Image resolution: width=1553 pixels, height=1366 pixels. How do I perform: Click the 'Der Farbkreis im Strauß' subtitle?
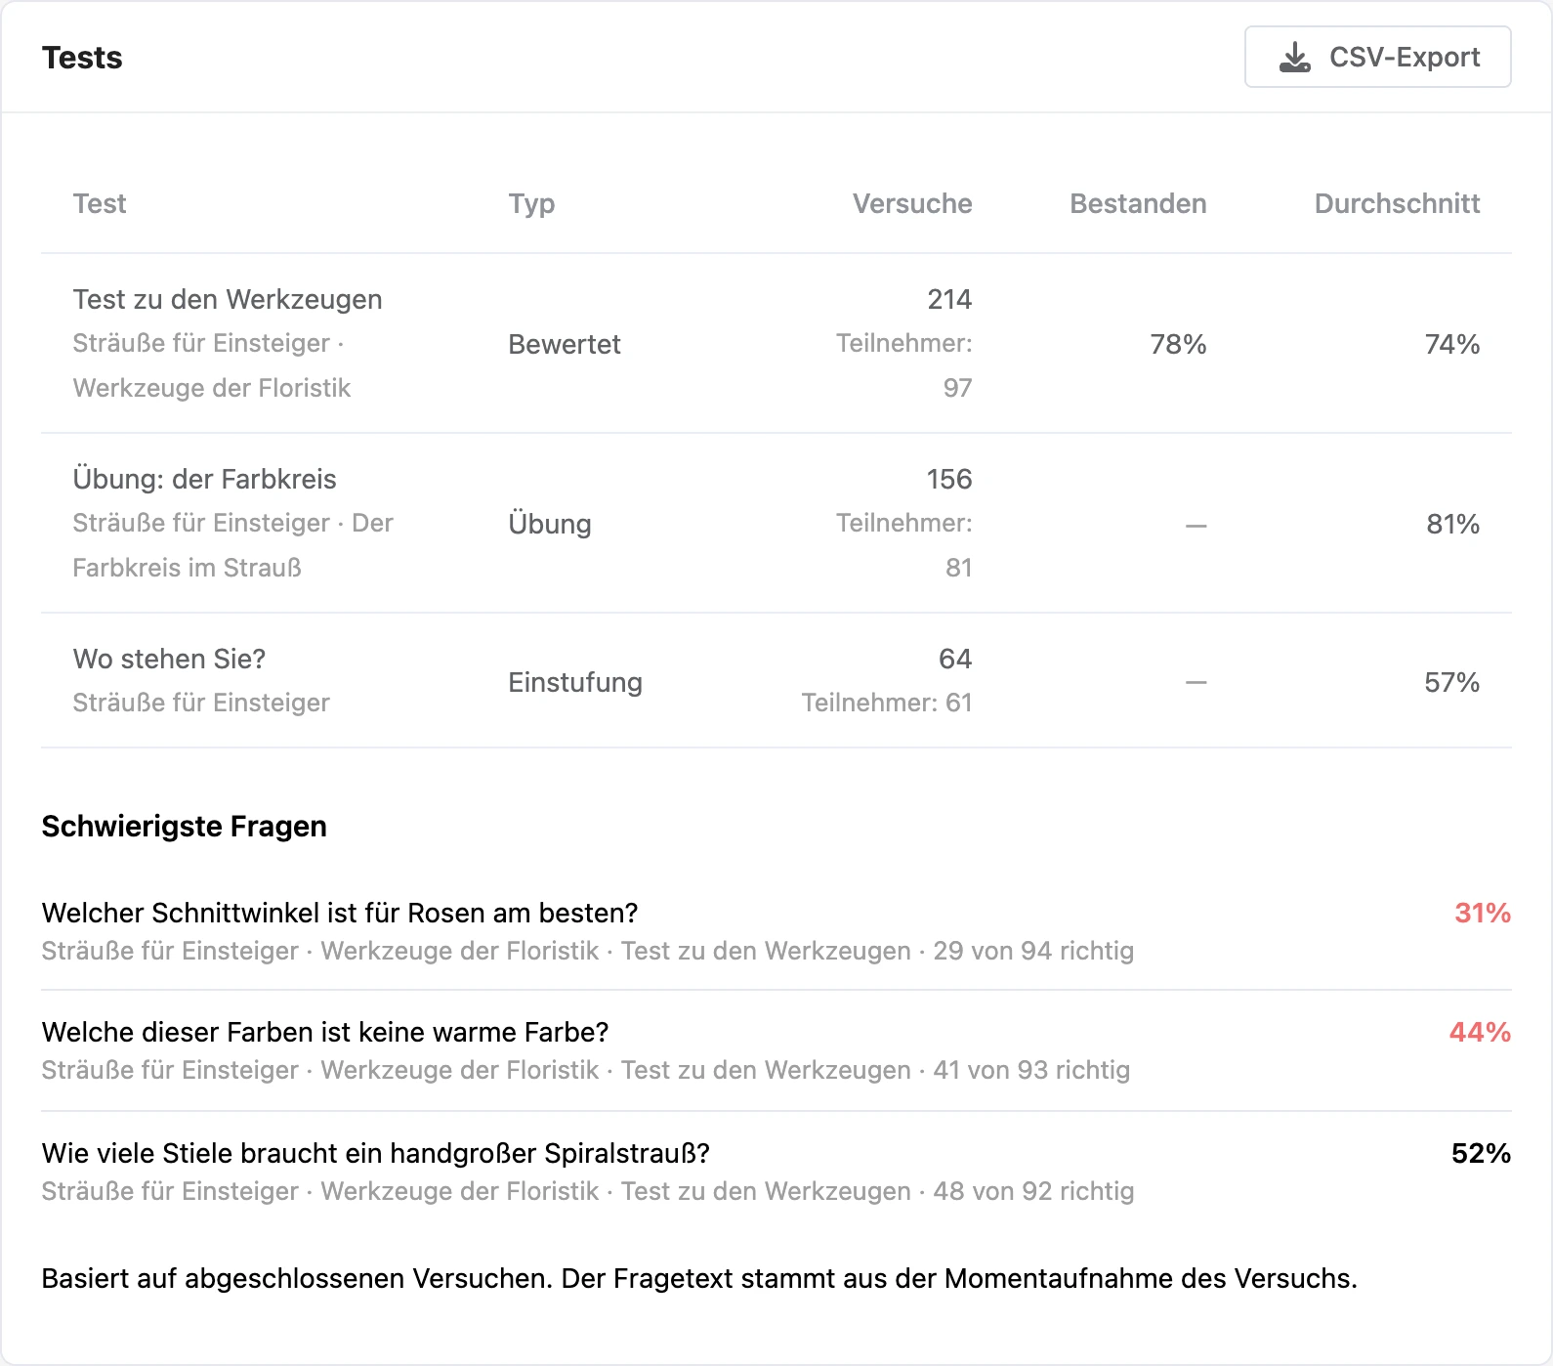coord(232,545)
